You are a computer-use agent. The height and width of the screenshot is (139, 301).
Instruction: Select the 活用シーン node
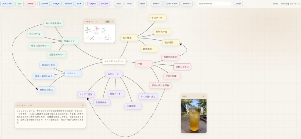coord(114,74)
